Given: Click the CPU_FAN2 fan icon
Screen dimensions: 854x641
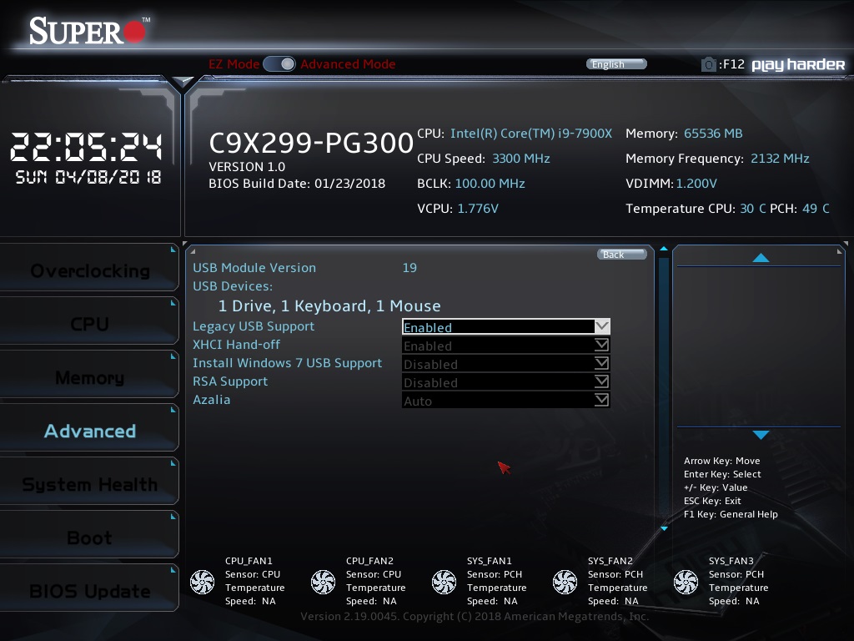Looking at the screenshot, I should [323, 582].
